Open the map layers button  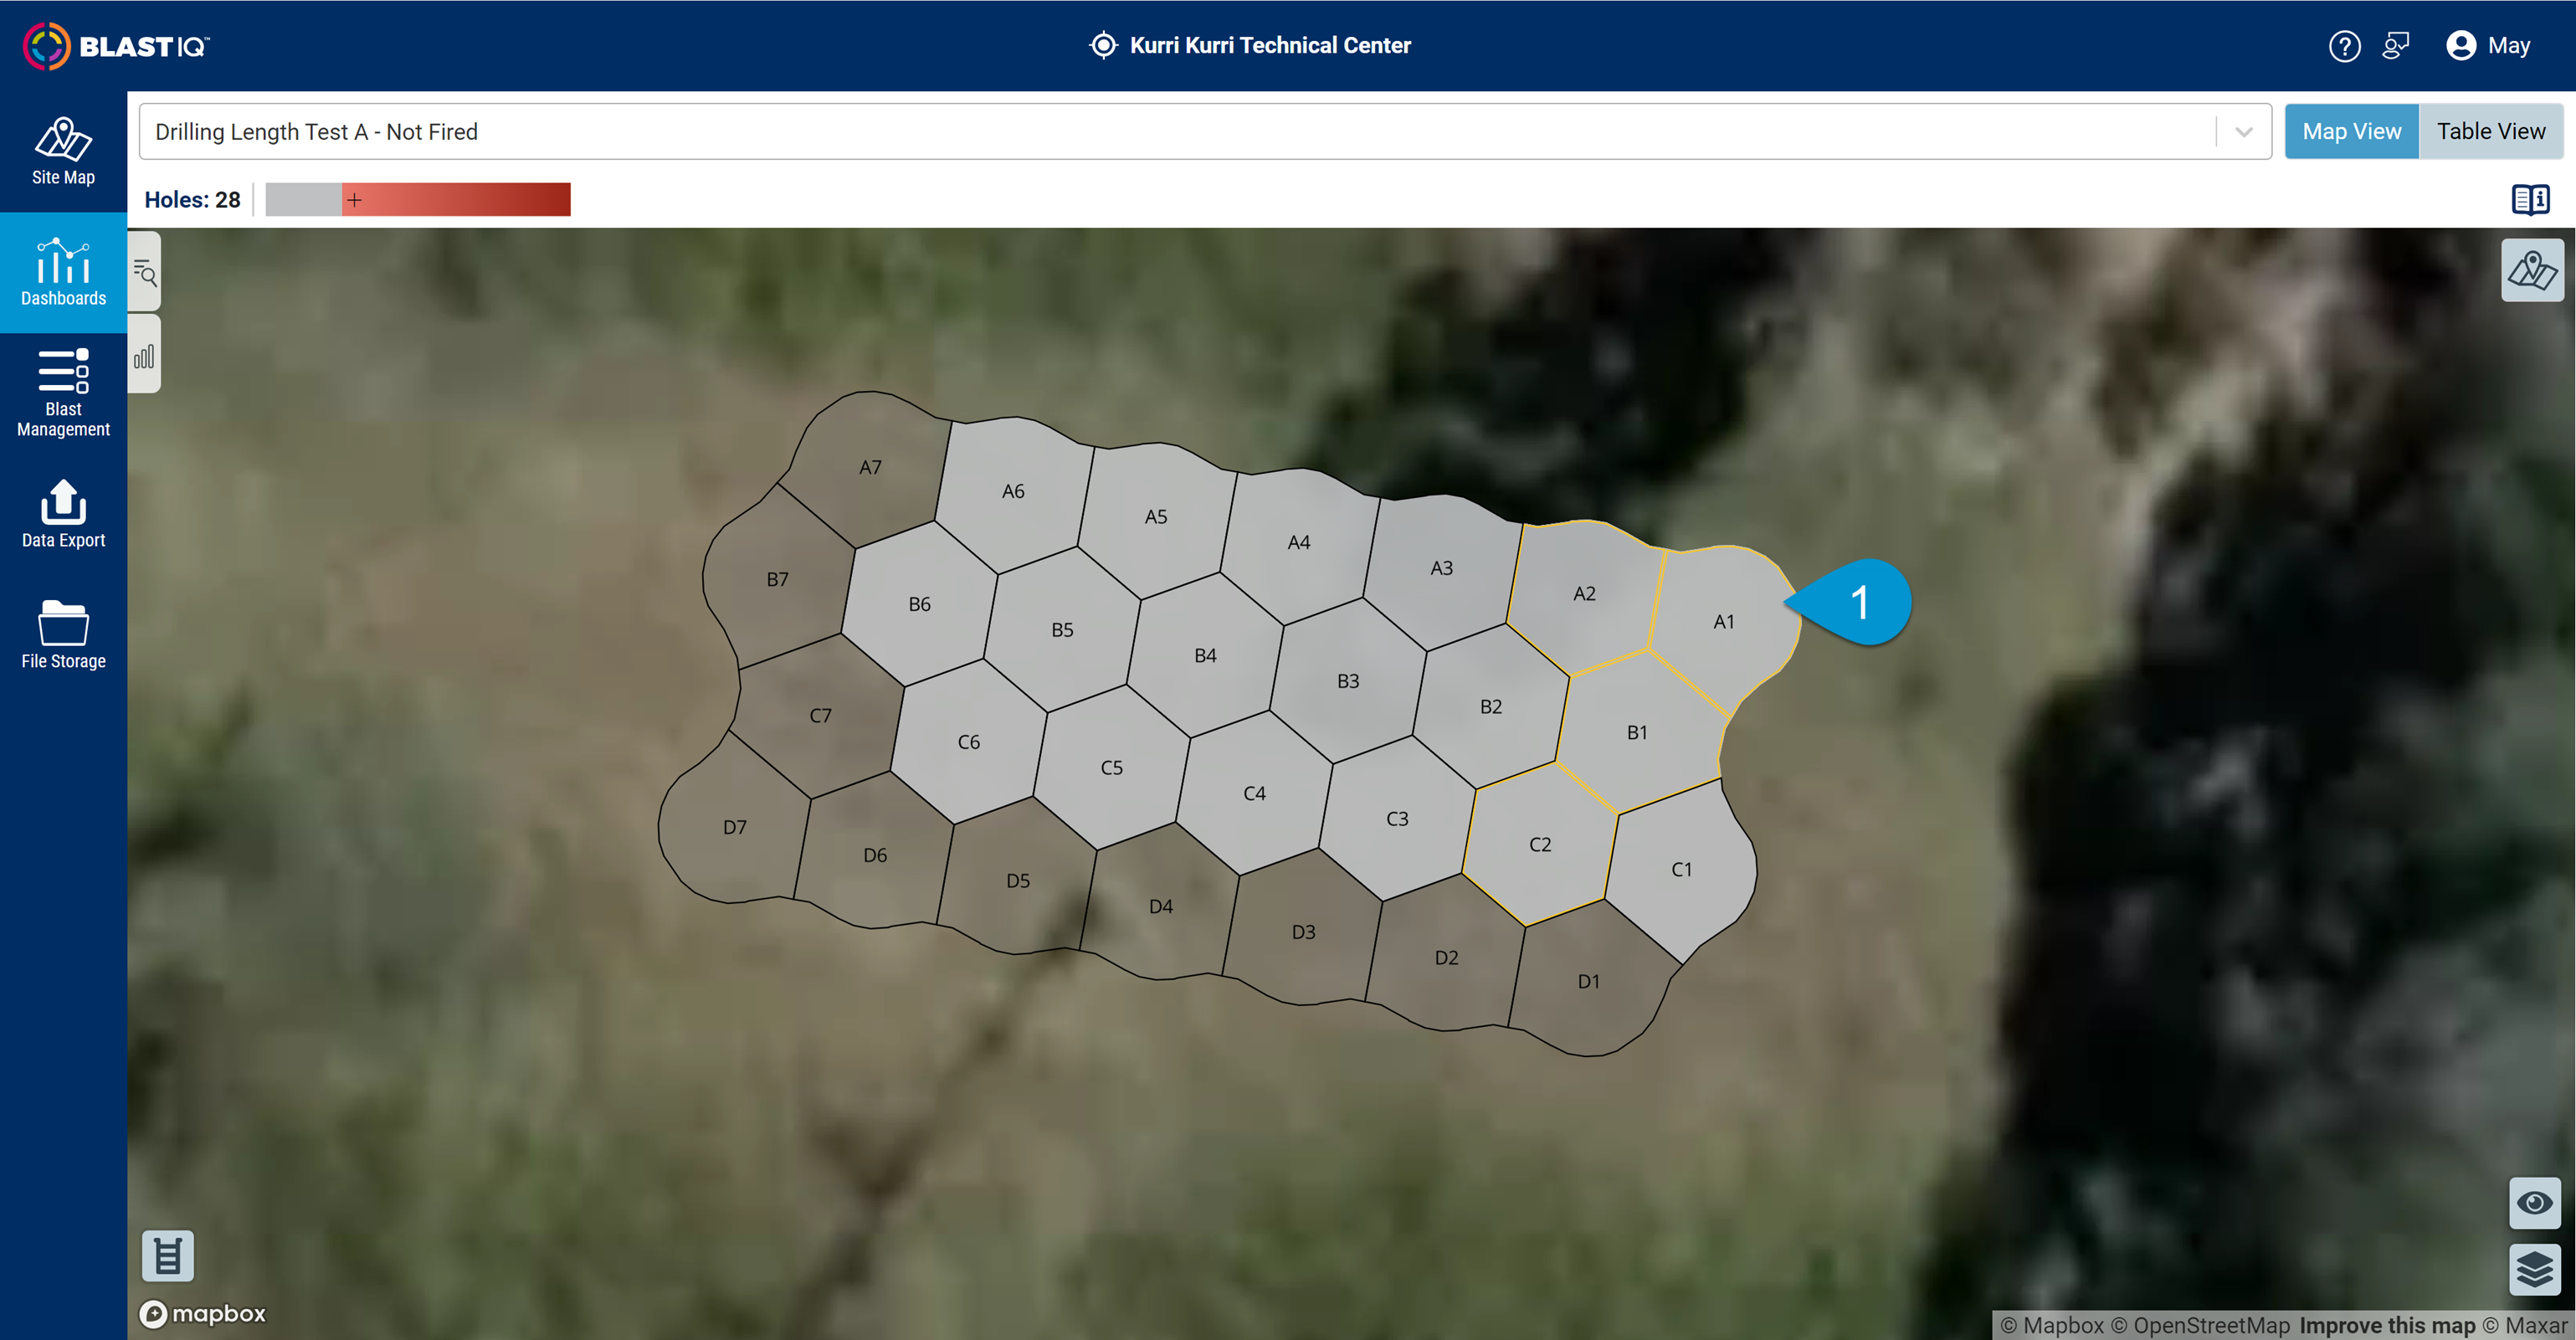(2534, 1270)
